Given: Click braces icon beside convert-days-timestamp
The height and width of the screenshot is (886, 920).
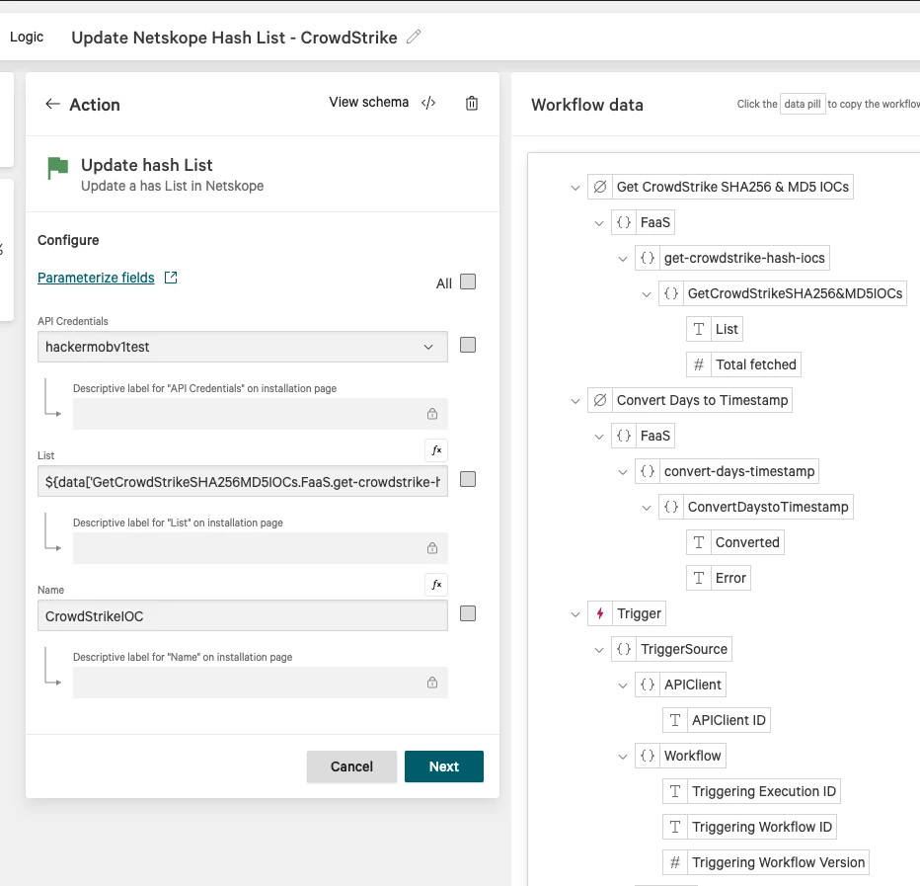Looking at the screenshot, I should pos(648,471).
